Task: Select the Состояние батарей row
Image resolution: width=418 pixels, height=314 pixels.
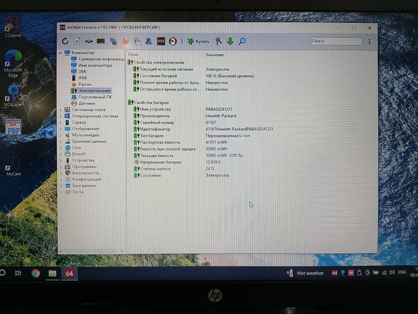Action: tap(194, 76)
